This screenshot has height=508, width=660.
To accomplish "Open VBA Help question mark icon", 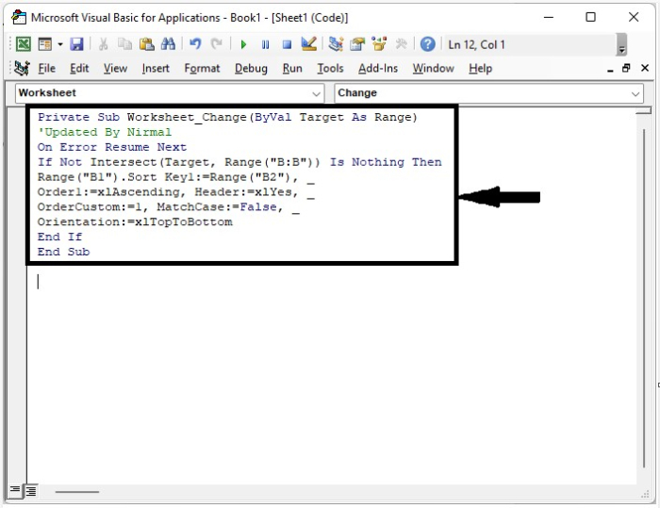I will 428,44.
